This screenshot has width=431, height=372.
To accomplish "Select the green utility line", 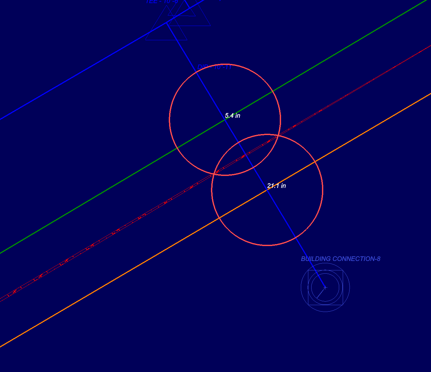I will click(x=97, y=195).
